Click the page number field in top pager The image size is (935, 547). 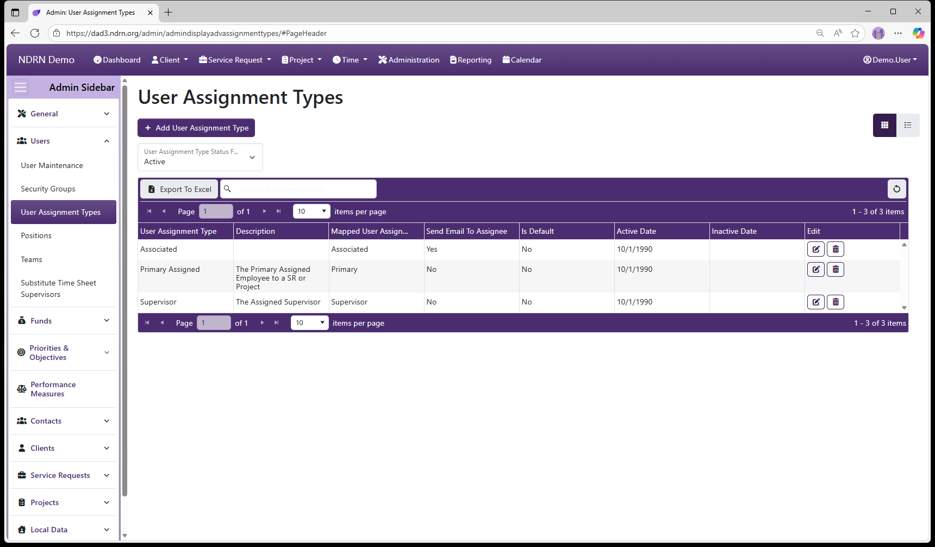point(216,212)
